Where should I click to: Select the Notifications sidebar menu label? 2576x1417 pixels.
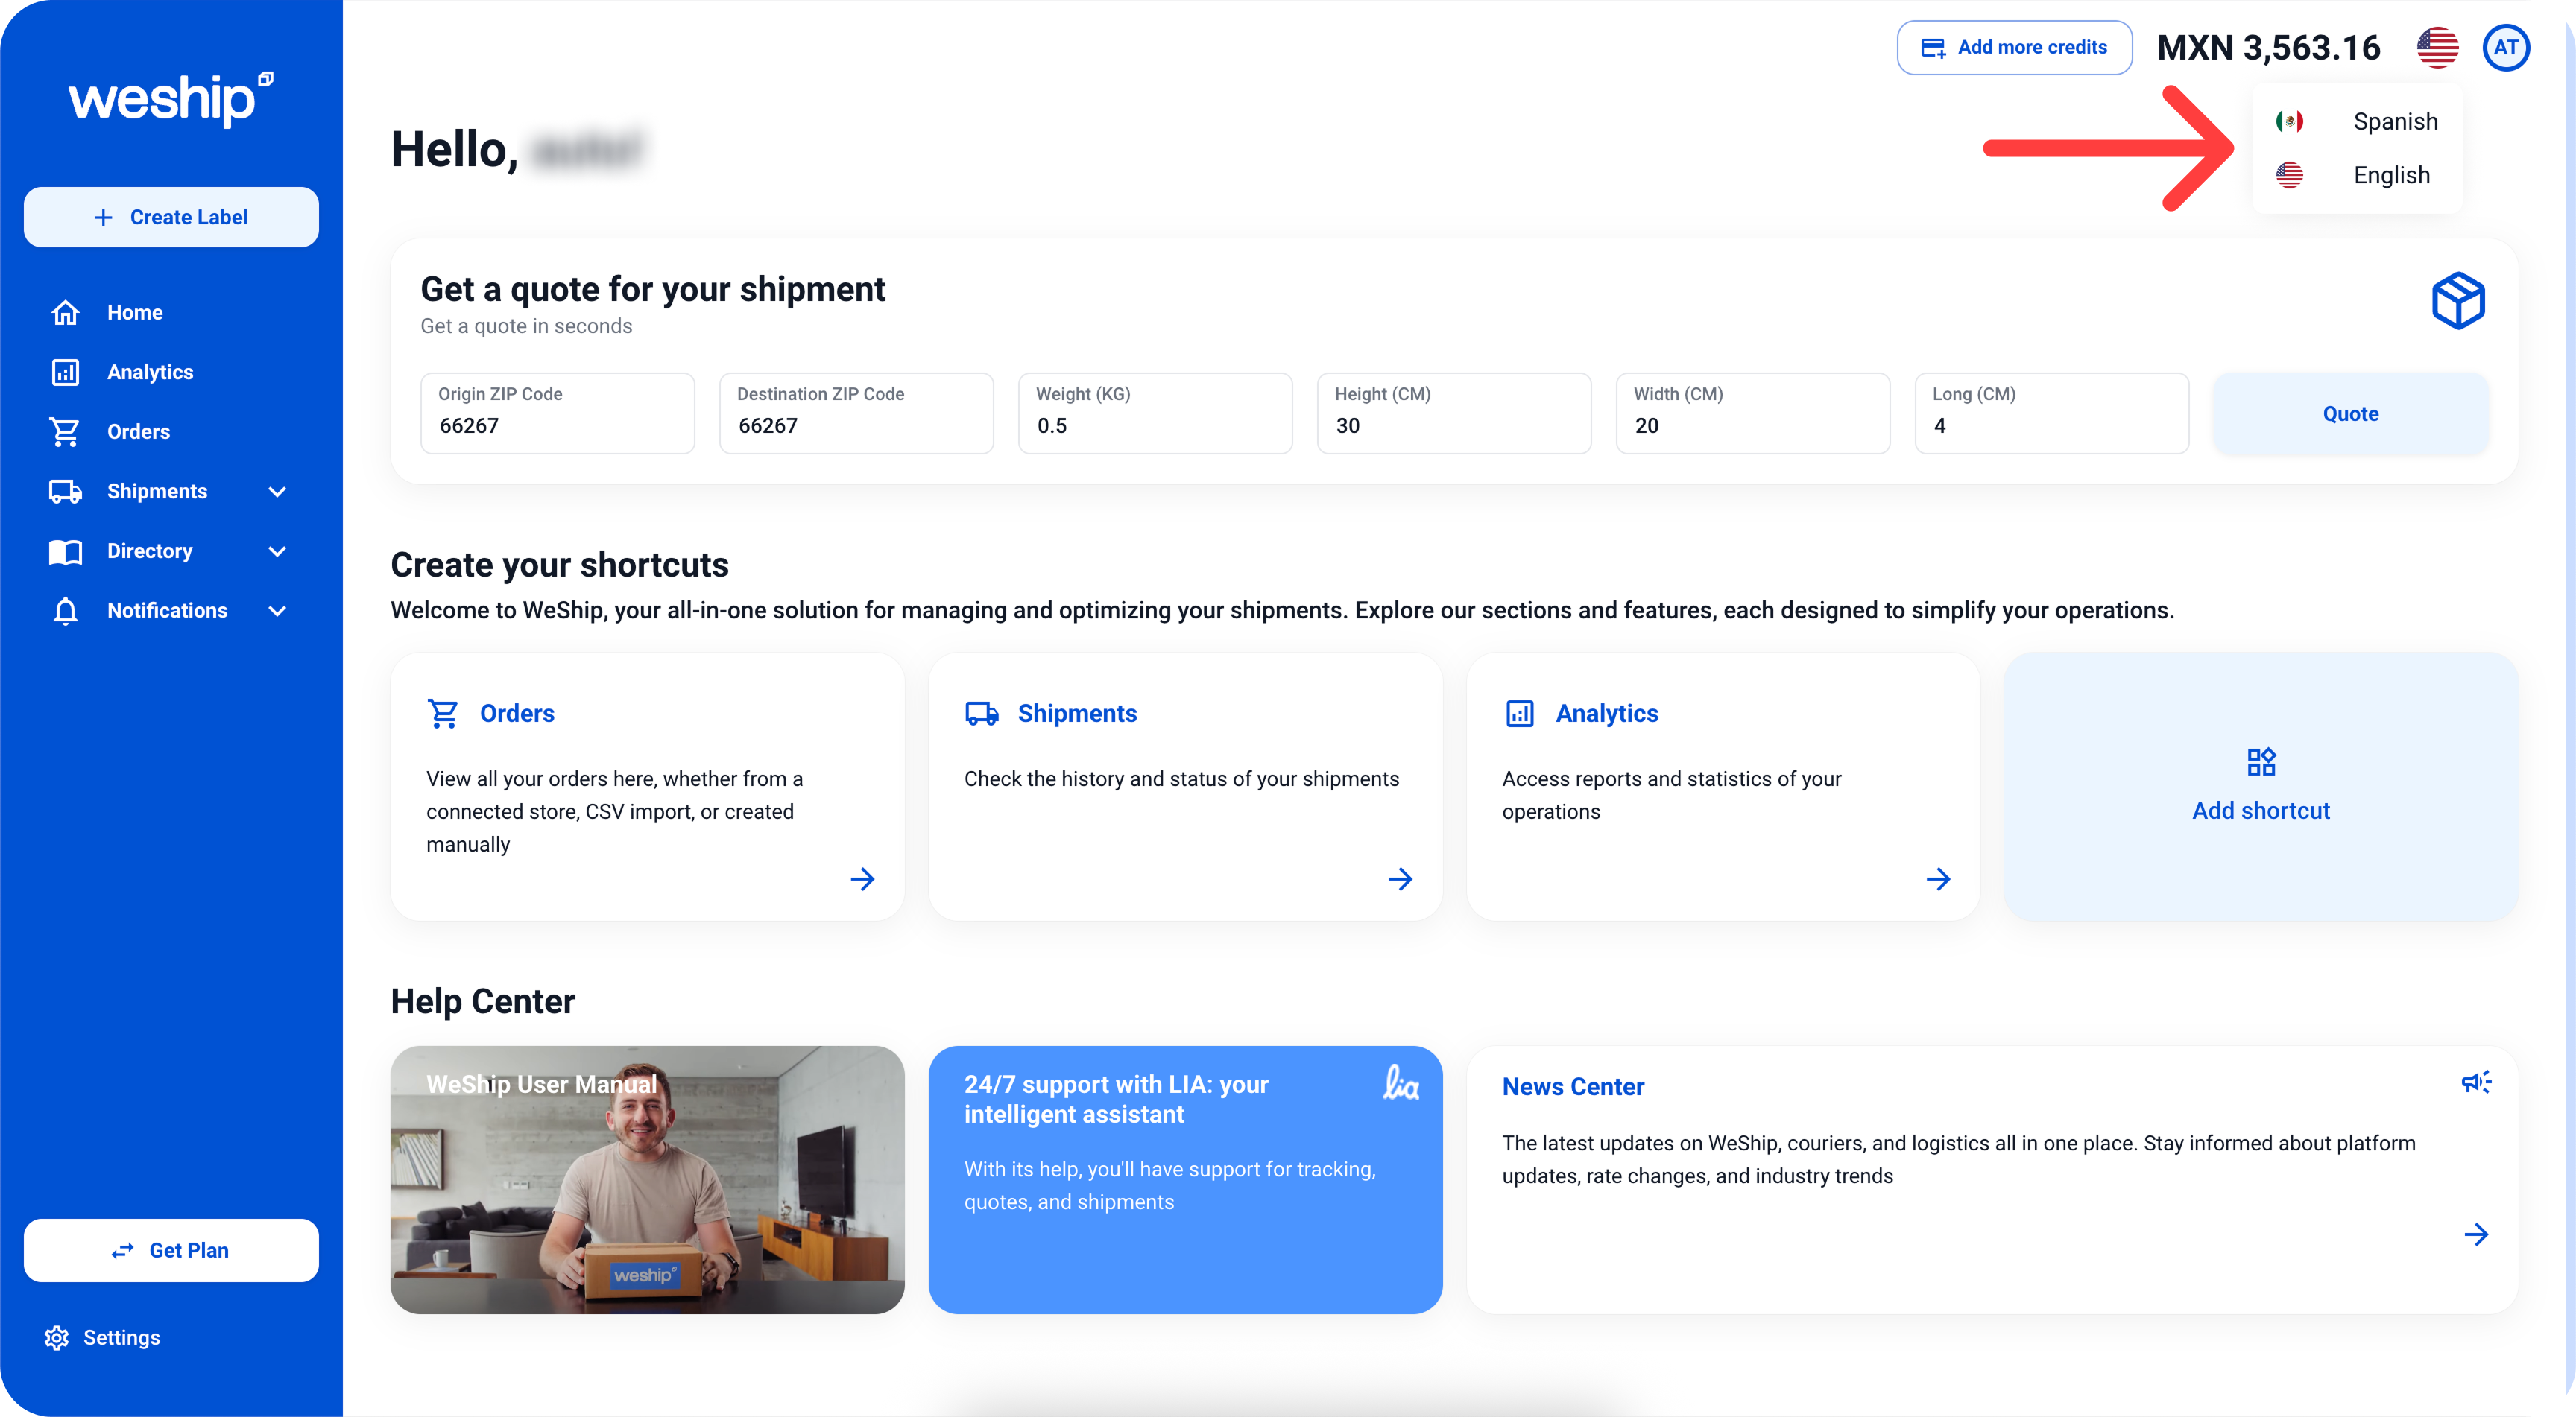pos(167,611)
